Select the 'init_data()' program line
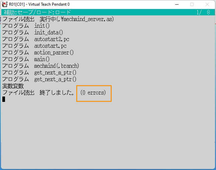Image resolution: width=216 pixels, height=170 pixels. pyautogui.click(x=32, y=32)
